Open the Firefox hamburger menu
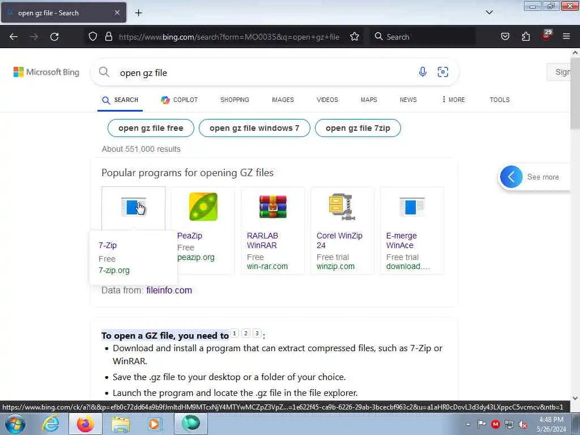Screen dimensions: 580x435 pos(566,36)
